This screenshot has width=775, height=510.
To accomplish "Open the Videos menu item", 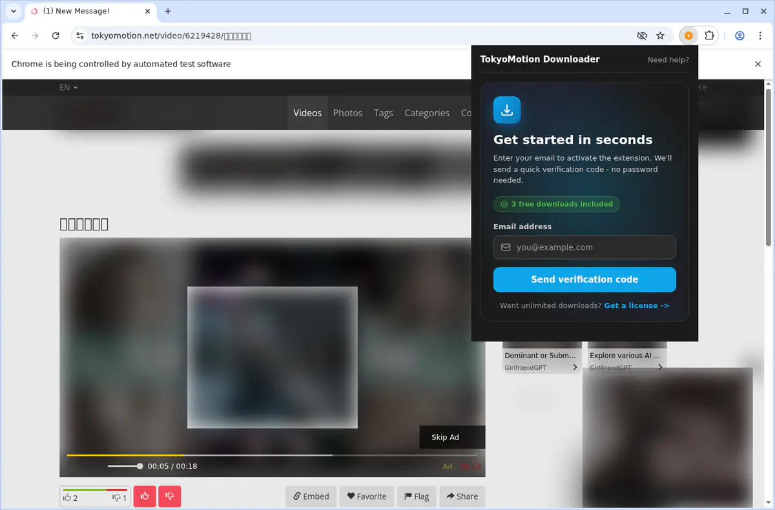I will tap(307, 113).
